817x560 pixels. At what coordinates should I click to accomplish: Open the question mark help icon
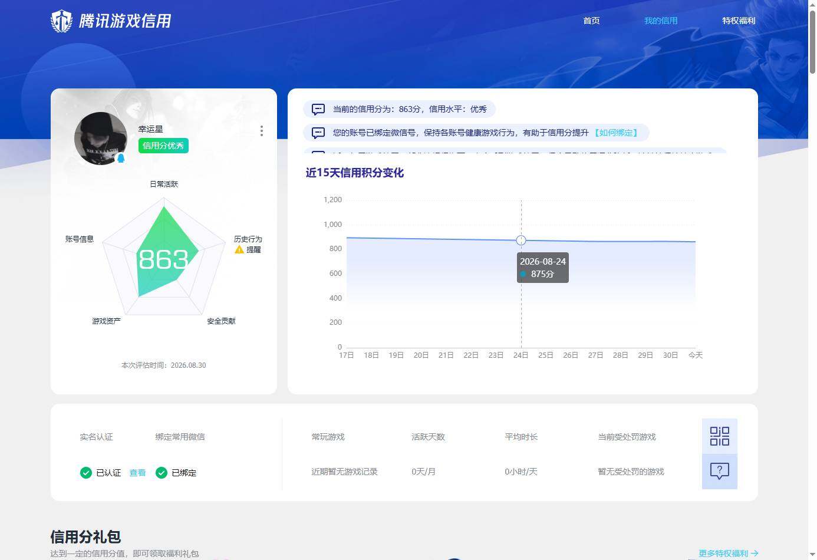[x=719, y=471]
